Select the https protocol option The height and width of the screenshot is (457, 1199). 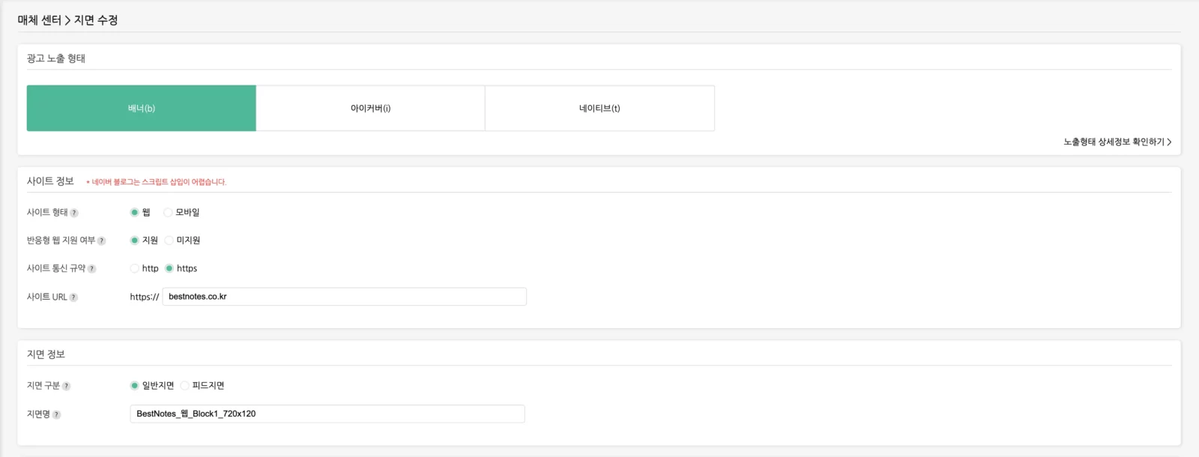coord(169,268)
